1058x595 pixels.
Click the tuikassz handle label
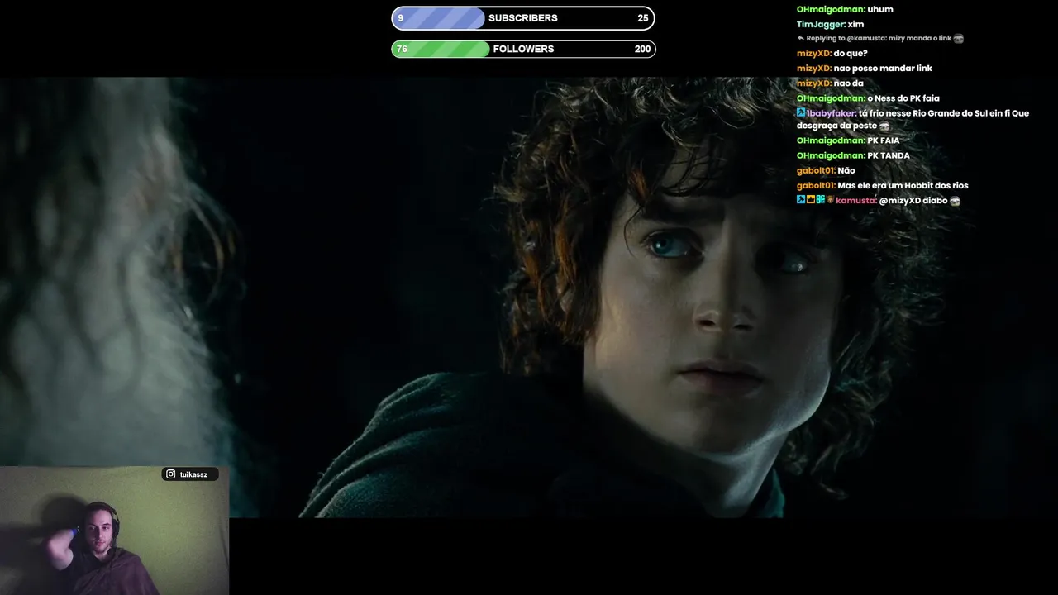193,474
